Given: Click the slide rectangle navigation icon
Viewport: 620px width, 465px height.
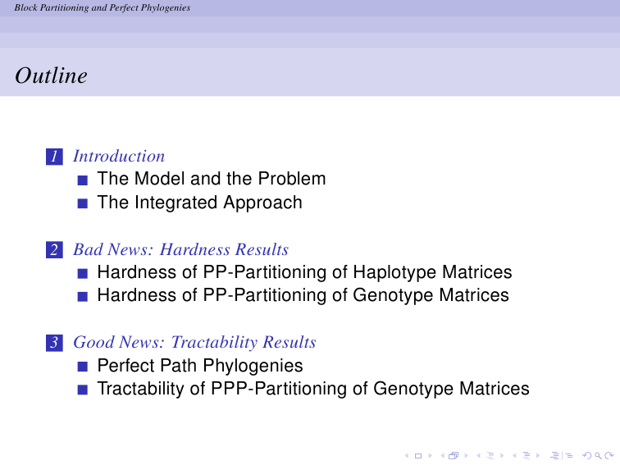Looking at the screenshot, I should click(418, 456).
